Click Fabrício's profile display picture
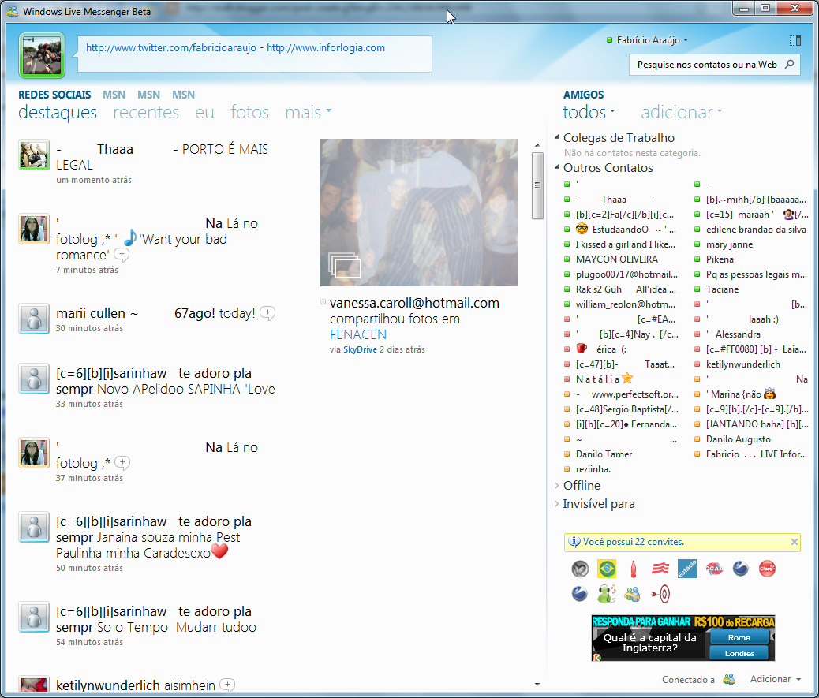Viewport: 819px width, 698px height. point(42,55)
